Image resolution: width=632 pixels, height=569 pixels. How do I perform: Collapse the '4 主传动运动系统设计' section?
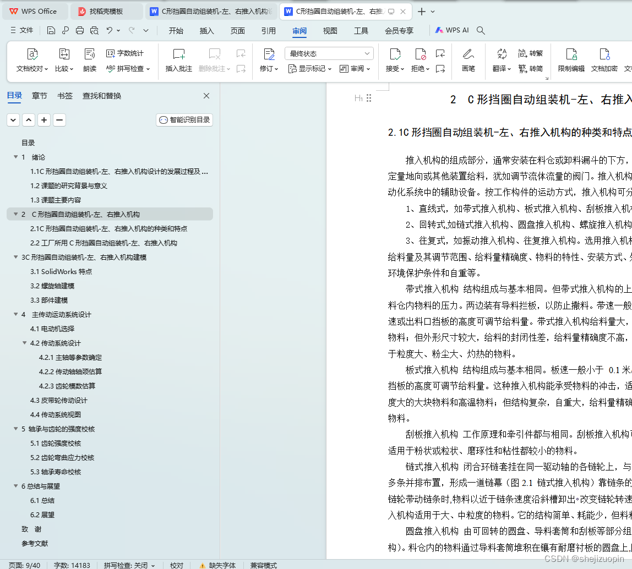16,314
